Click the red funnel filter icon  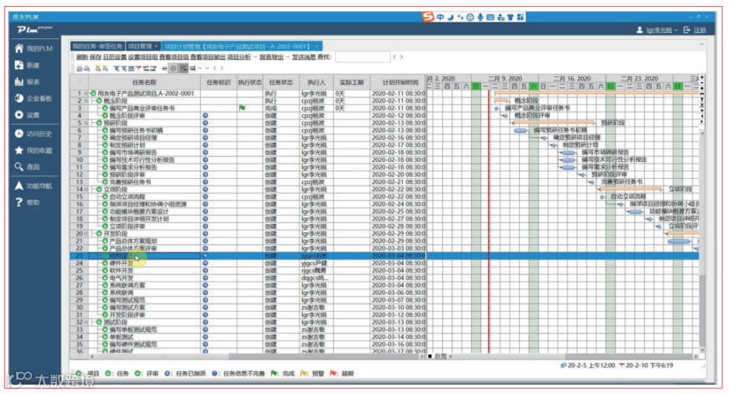coord(138,68)
